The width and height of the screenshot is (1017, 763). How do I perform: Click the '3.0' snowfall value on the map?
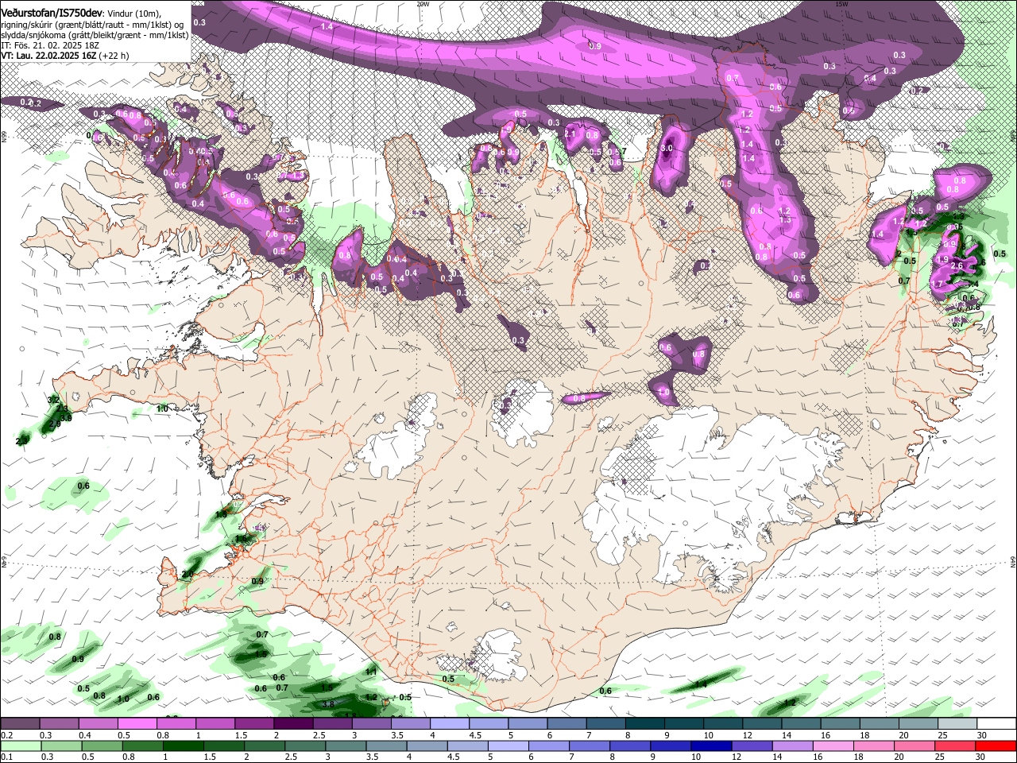667,148
